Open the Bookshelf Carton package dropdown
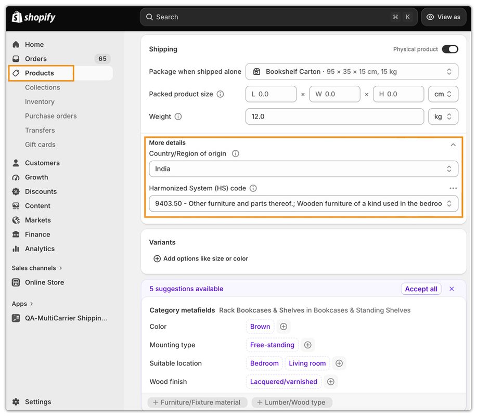The image size is (477, 416). pyautogui.click(x=352, y=71)
